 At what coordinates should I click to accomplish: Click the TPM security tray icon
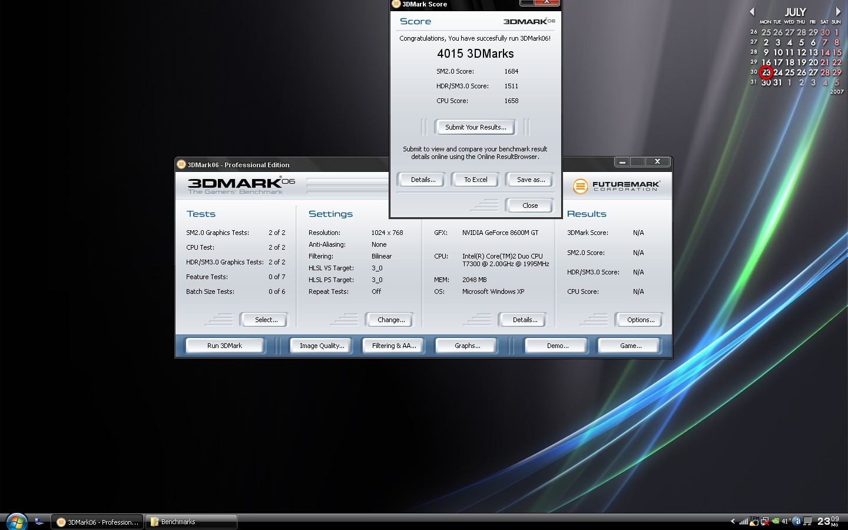point(754,521)
